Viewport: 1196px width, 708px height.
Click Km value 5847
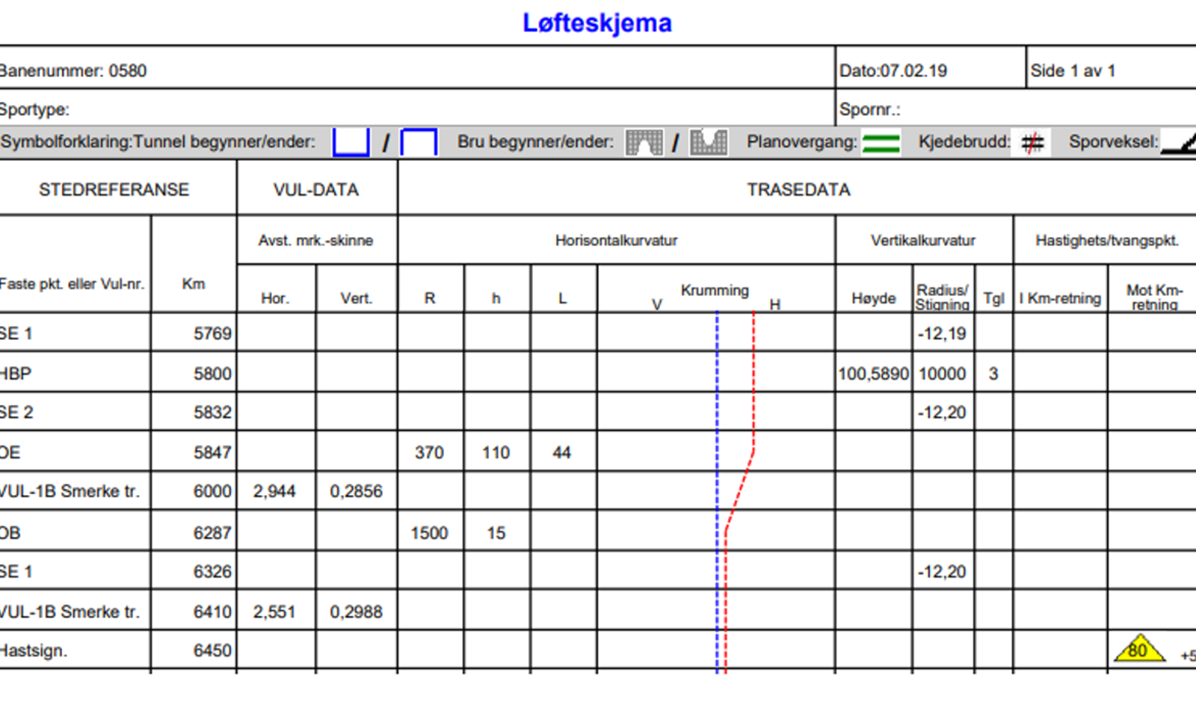[x=212, y=452]
